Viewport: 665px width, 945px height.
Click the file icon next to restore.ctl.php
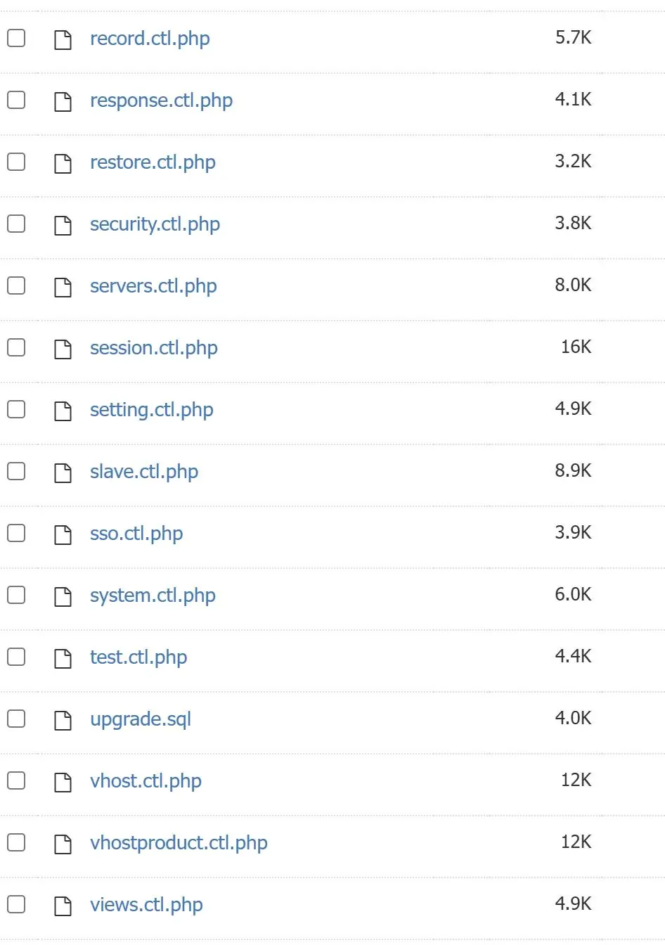click(x=63, y=163)
